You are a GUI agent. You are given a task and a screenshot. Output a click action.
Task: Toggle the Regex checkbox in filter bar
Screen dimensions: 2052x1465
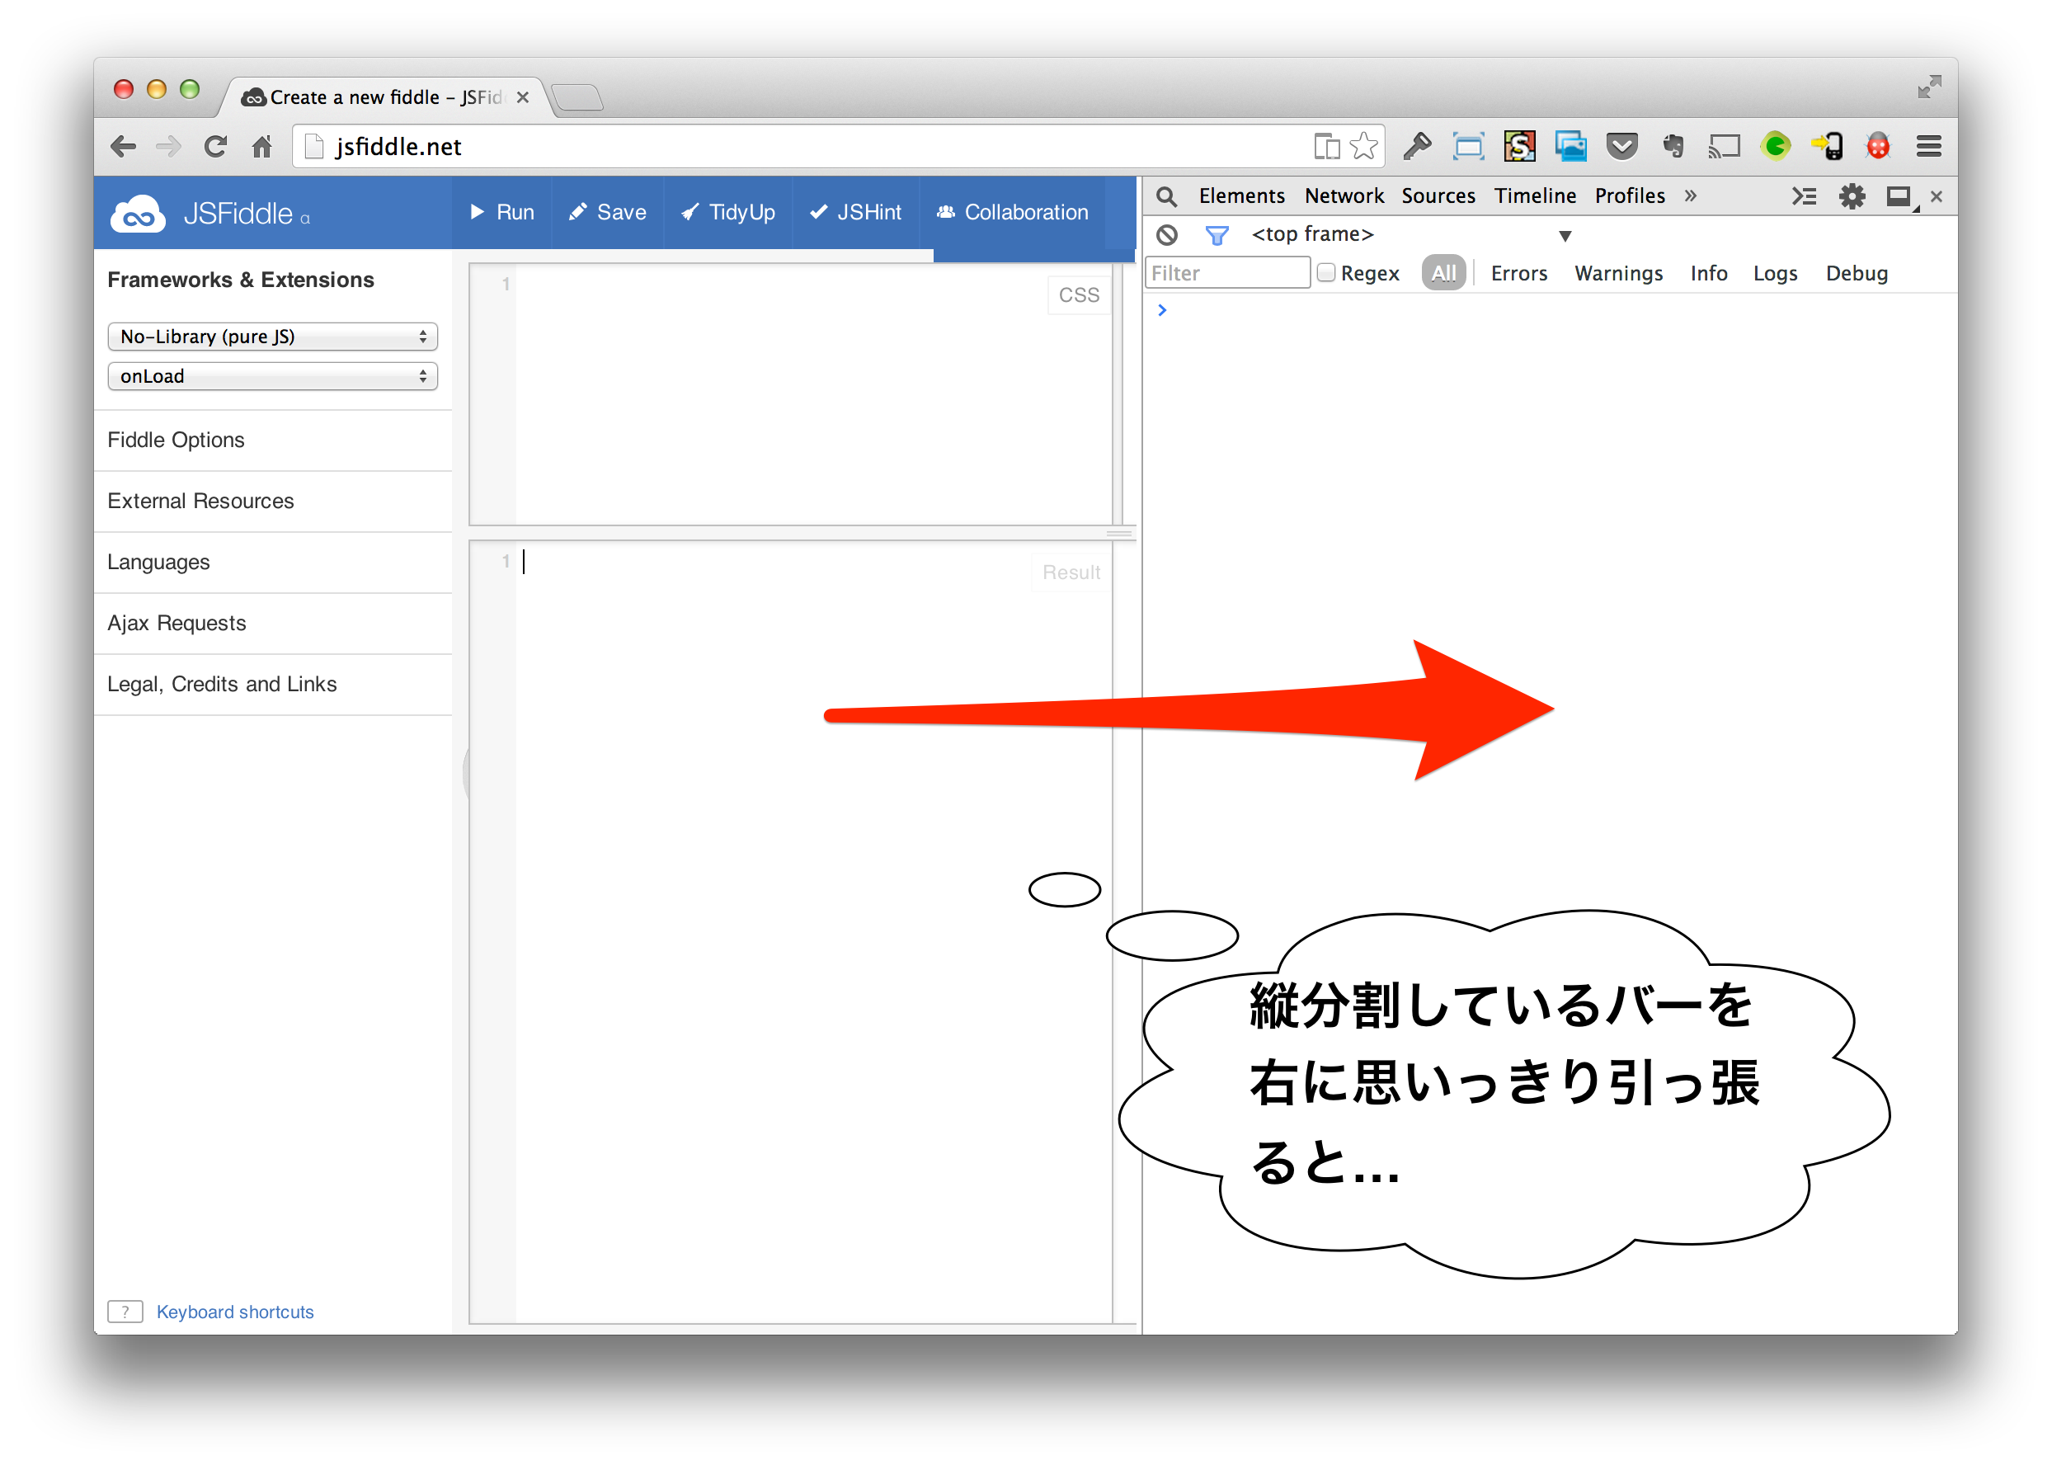1325,273
